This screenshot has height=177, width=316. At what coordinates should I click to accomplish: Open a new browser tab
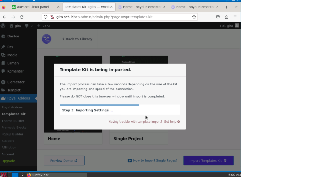coord(226,7)
